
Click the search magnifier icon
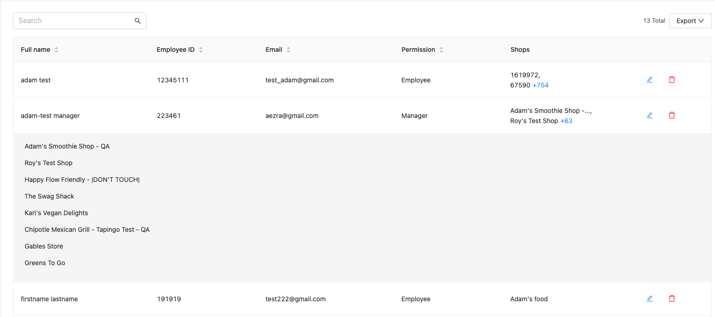pos(137,20)
